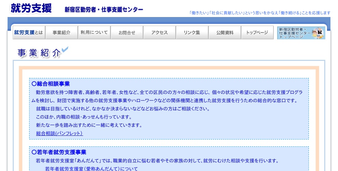
Task: Click the ○総合相談事業 section heading
Action: 50,84
